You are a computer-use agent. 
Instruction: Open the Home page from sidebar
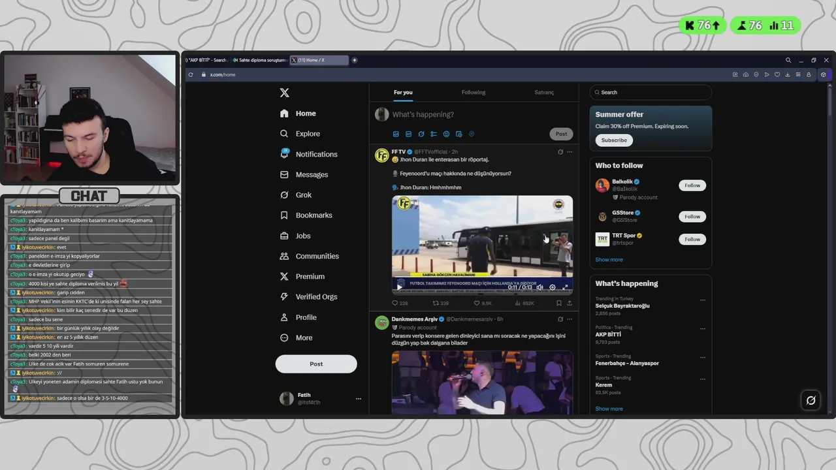tap(298, 114)
